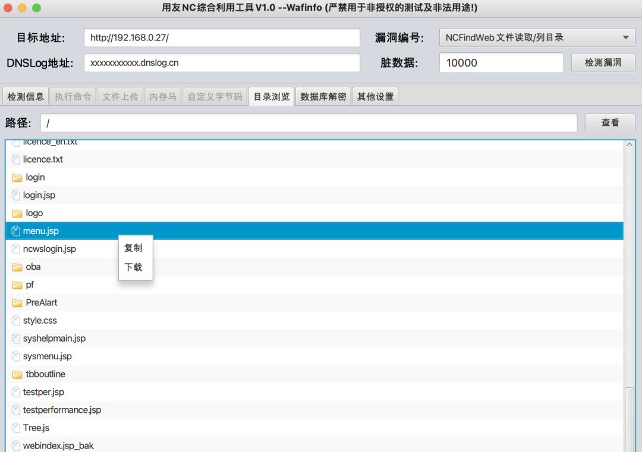
Task: Select the tbboutline folder name
Action: coord(45,374)
